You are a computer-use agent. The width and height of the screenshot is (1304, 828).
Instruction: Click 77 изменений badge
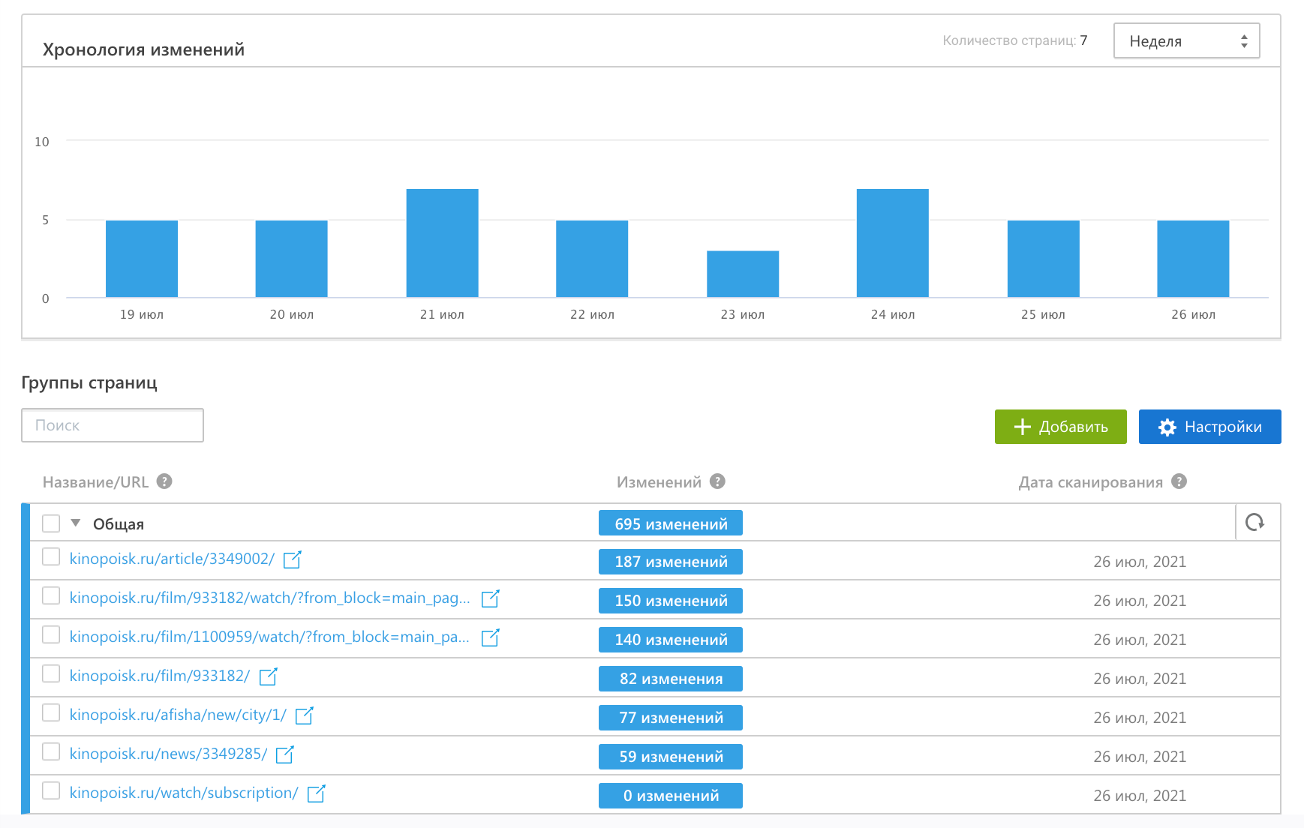tap(671, 718)
